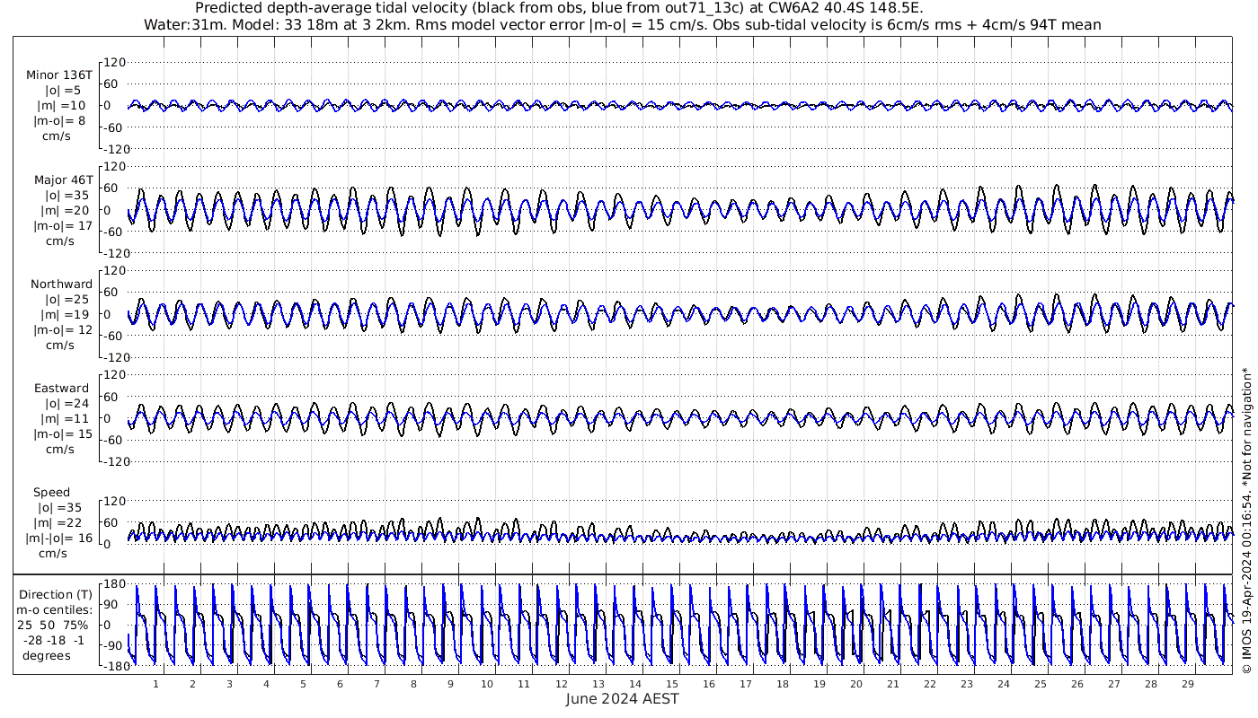Click day tick label '20' on the x-axis
The image size is (1258, 718).
tap(855, 684)
